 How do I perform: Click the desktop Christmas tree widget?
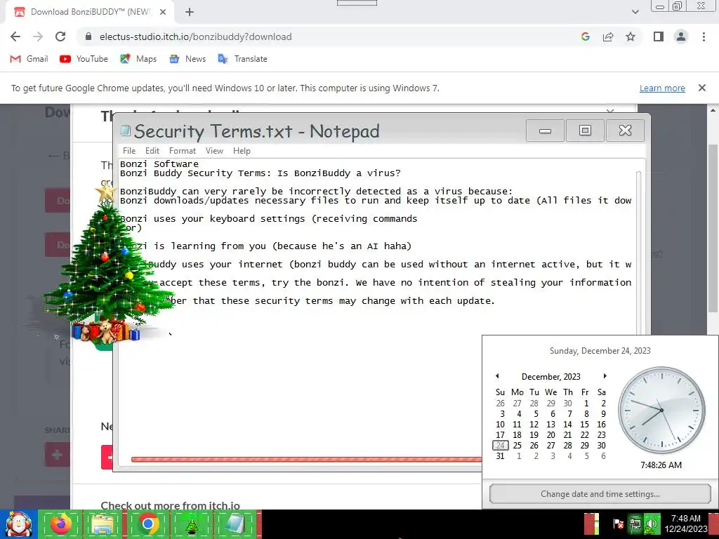click(107, 266)
